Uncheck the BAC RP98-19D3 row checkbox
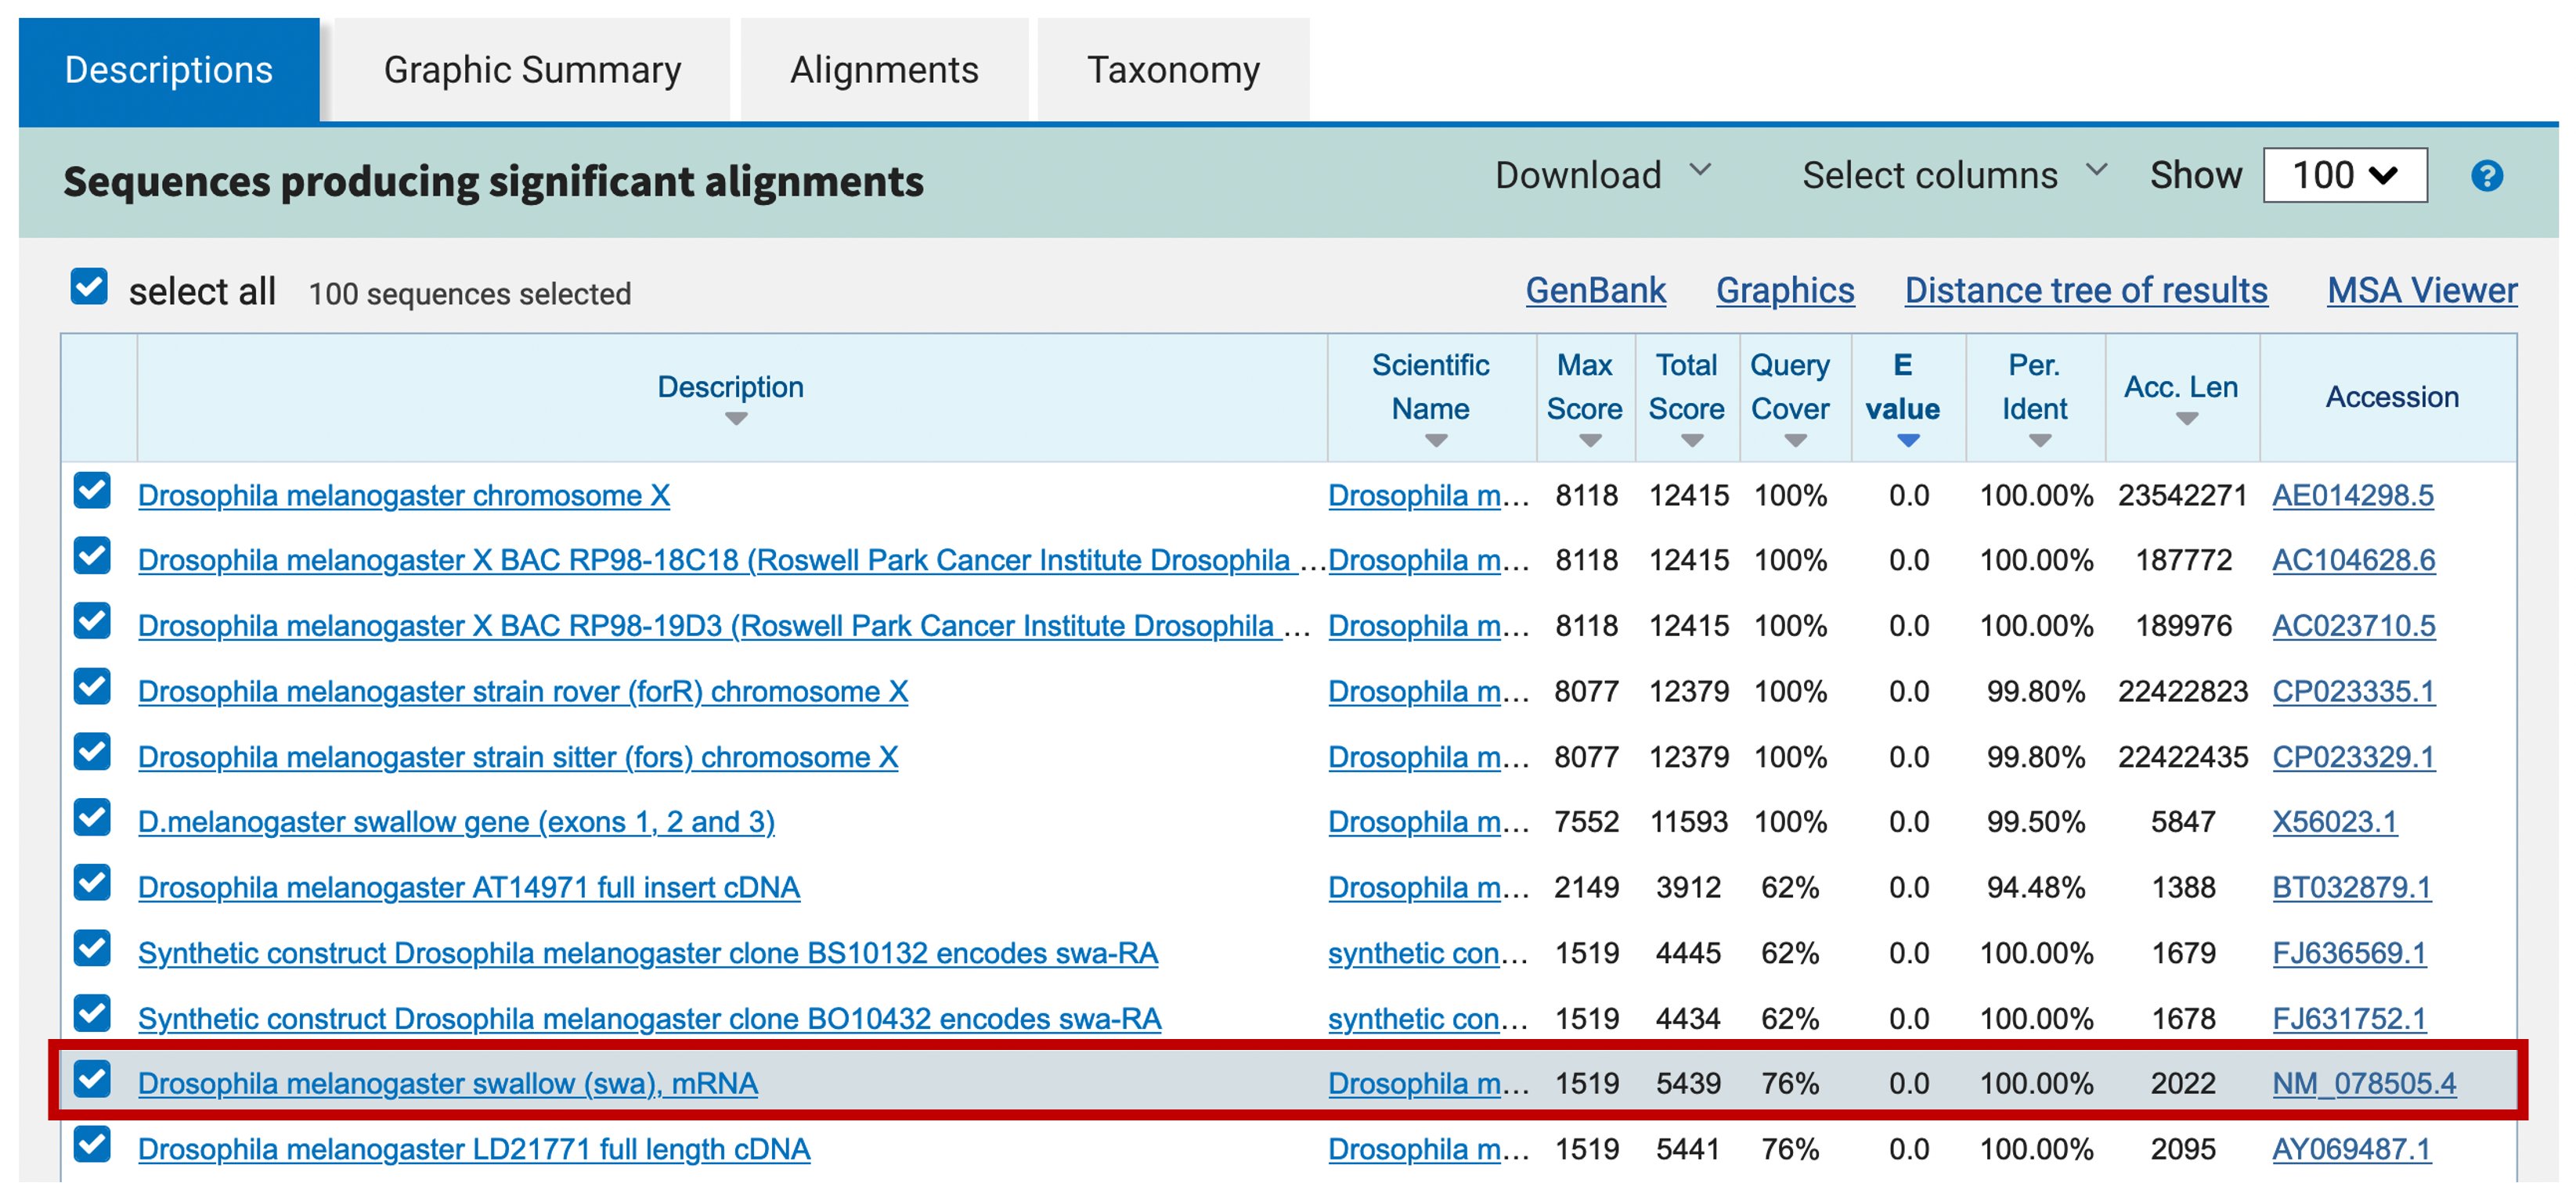 pyautogui.click(x=92, y=621)
